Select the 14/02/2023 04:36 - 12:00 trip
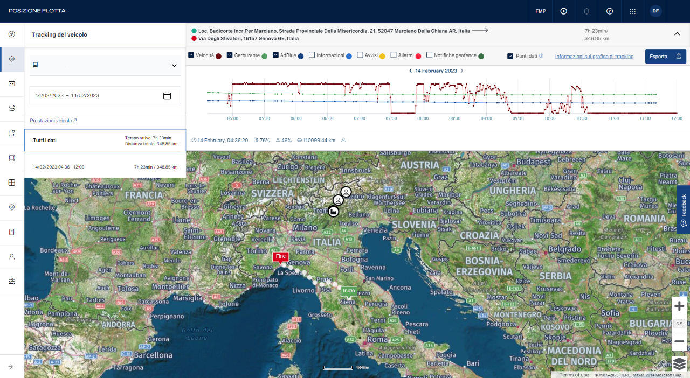 pyautogui.click(x=105, y=167)
